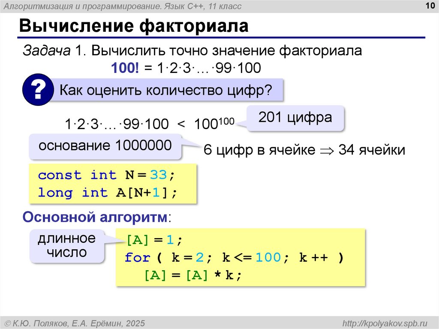Click the slide title "Вычисление факториала"
The width and height of the screenshot is (439, 329).
click(134, 26)
